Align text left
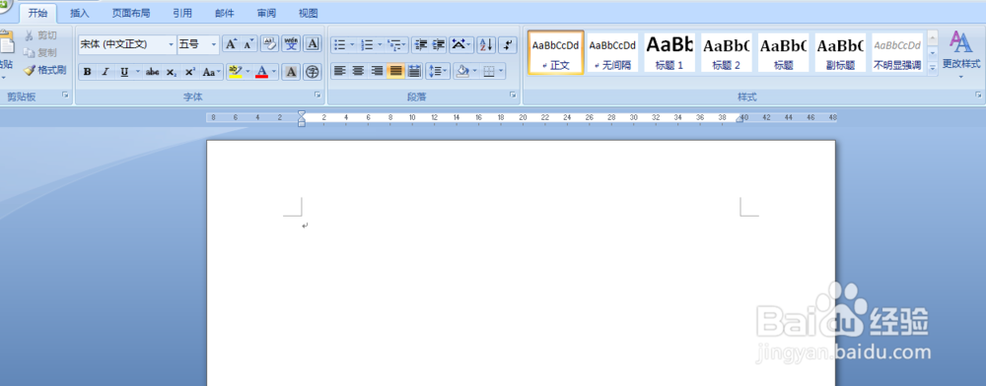986x386 pixels. 340,71
